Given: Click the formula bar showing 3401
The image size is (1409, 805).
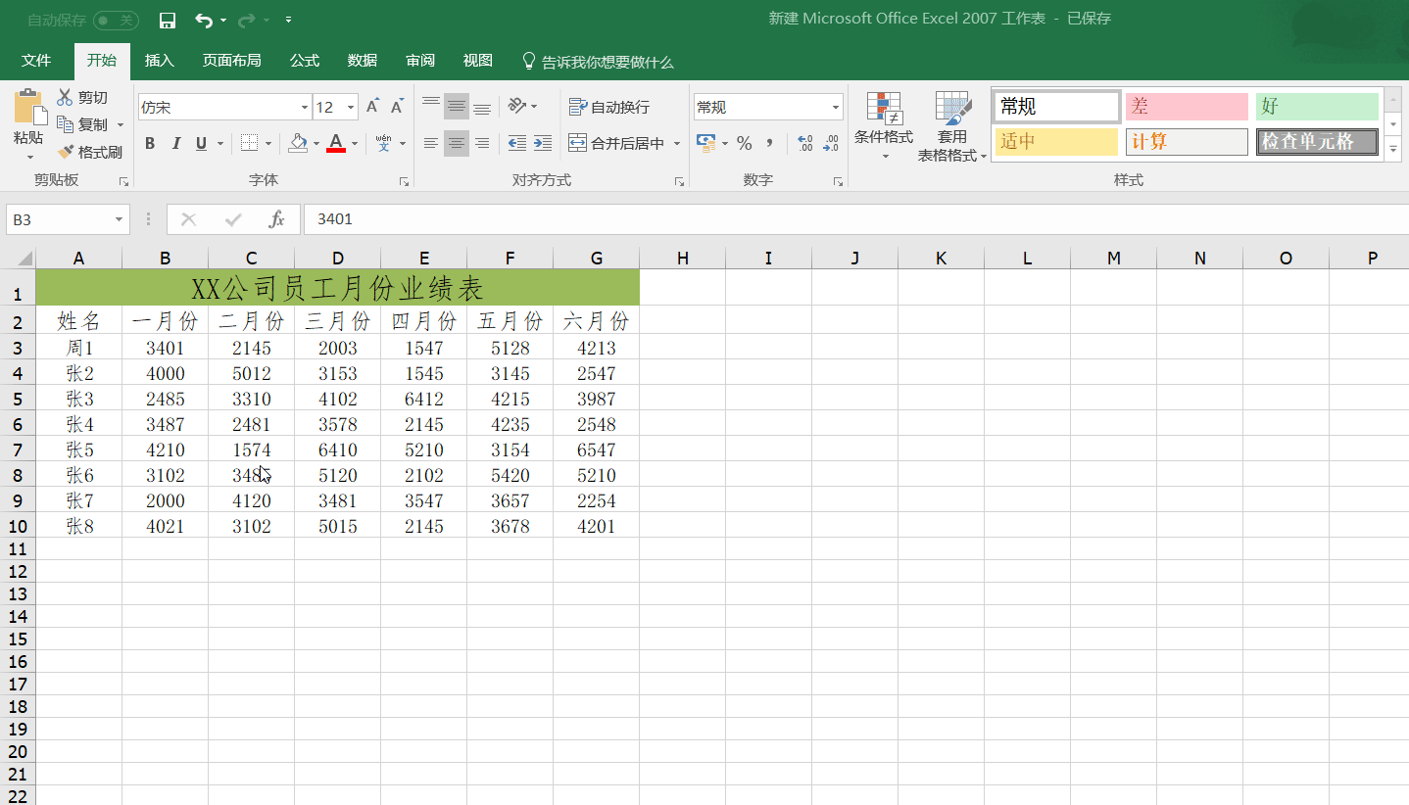Looking at the screenshot, I should click(x=855, y=219).
